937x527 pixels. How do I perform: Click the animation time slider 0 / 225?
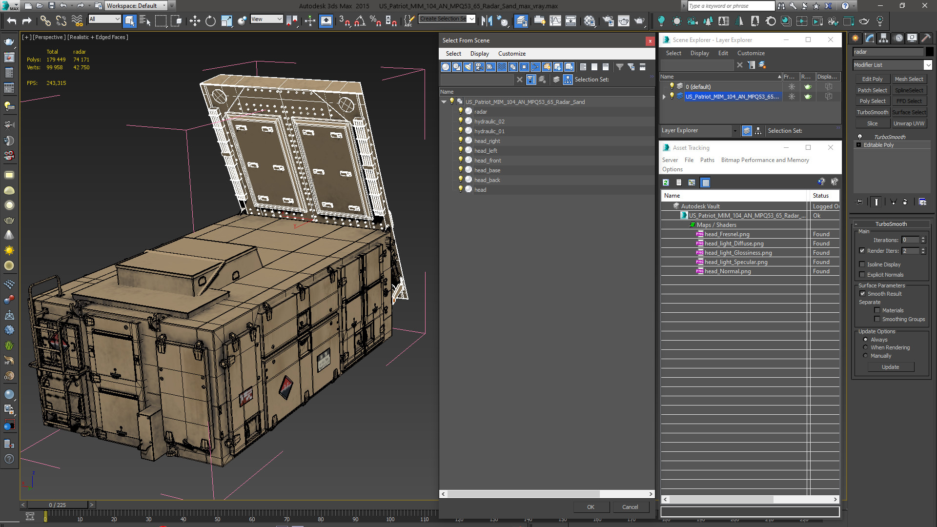click(x=58, y=505)
